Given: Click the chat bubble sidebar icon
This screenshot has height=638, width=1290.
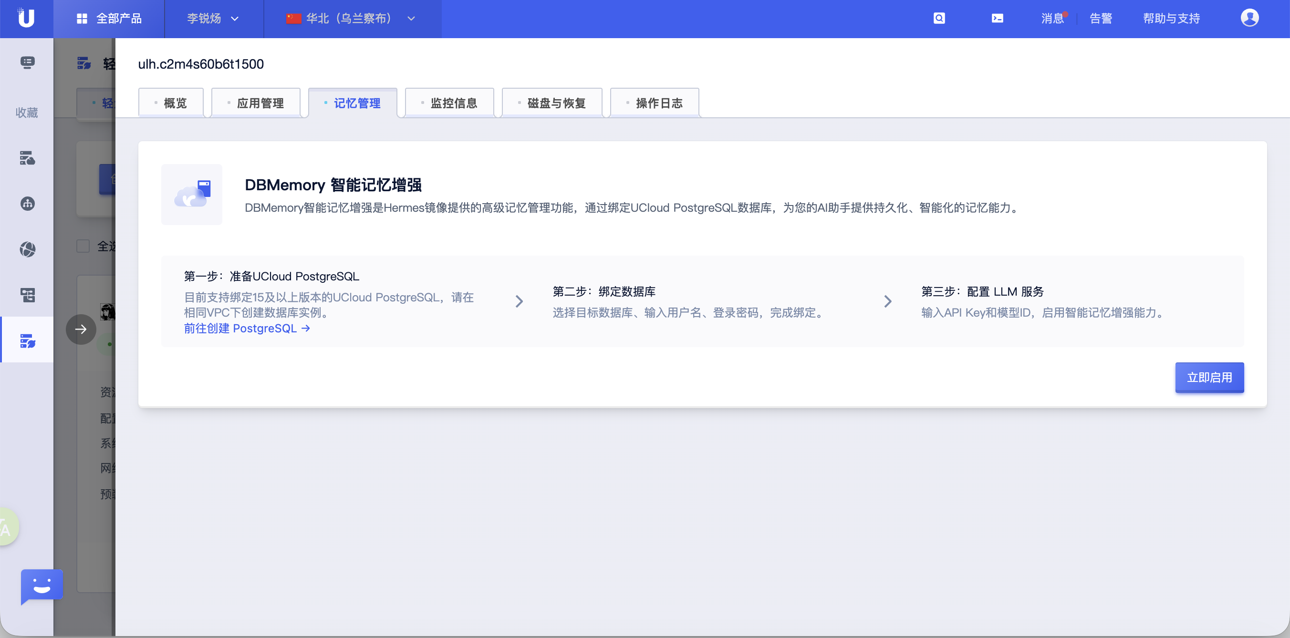Looking at the screenshot, I should (27, 62).
